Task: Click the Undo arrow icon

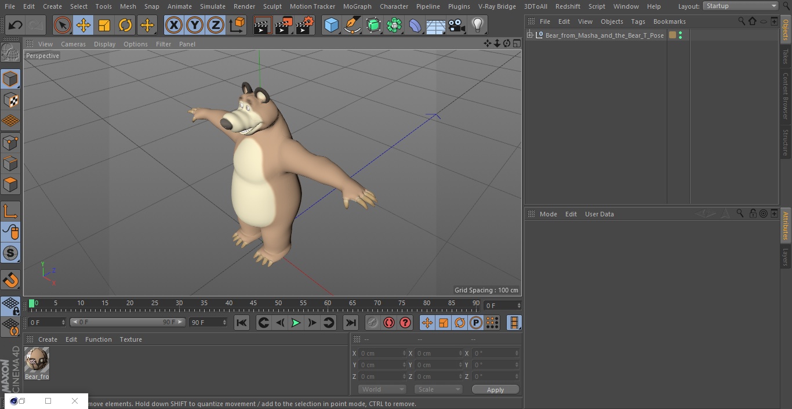Action: (16, 25)
